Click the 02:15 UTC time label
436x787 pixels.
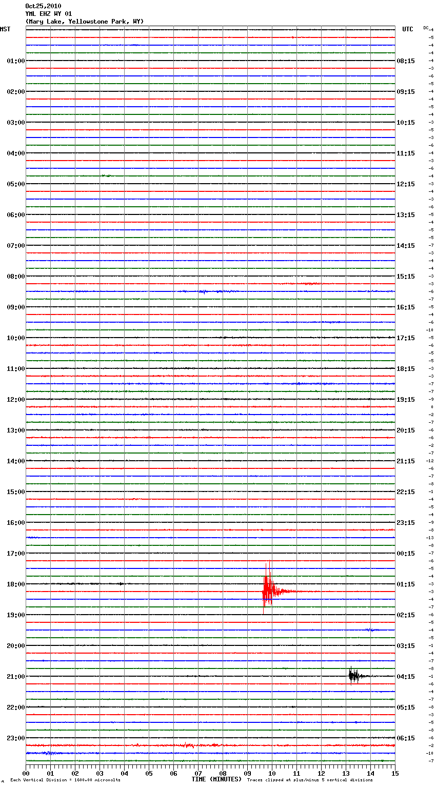coord(406,615)
